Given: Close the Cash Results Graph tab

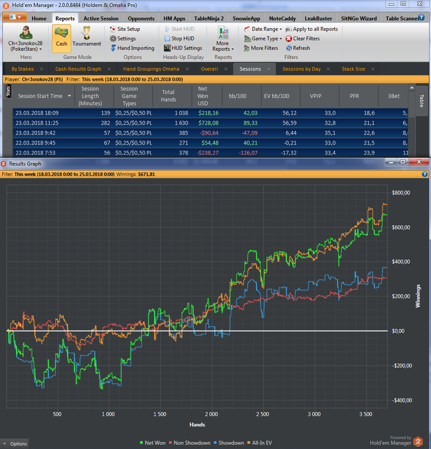Looking at the screenshot, I should pyautogui.click(x=109, y=69).
